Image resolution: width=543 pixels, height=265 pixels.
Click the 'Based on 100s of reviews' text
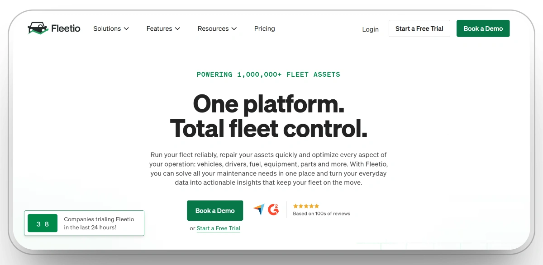click(x=321, y=214)
